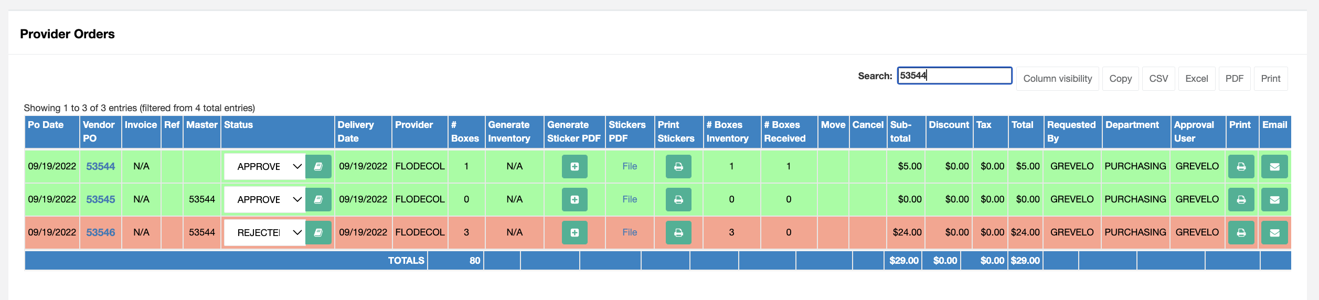
Task: Generate sticker PDF for PO 53545
Action: [575, 199]
